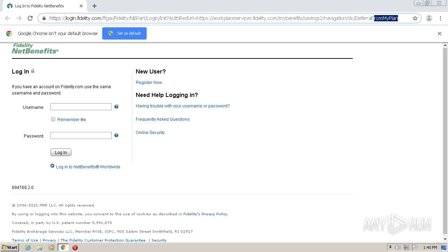Click the red antivirus icon in the taskbar

(x=75, y=247)
